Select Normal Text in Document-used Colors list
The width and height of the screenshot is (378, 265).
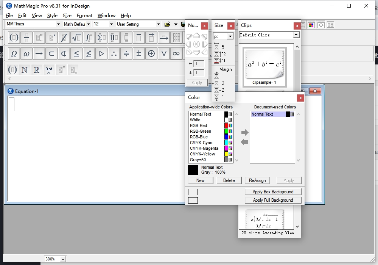tap(271, 114)
